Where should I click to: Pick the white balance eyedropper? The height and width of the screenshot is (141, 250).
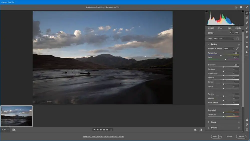[x=237, y=49]
